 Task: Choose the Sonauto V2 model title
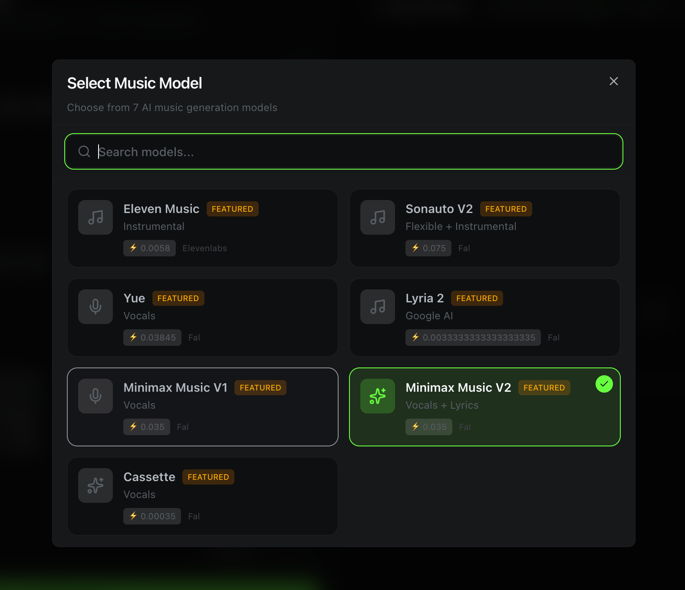[x=439, y=209]
